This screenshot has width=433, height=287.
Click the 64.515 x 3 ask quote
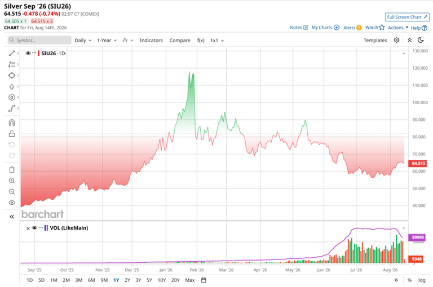pos(42,21)
